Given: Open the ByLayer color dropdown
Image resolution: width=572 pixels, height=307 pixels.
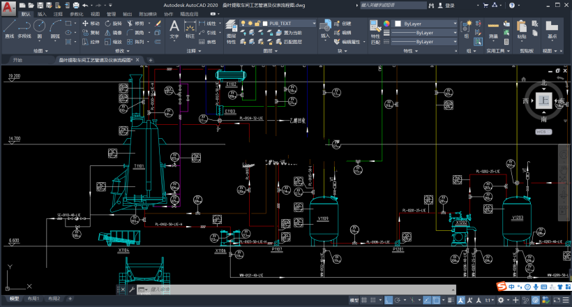Looking at the screenshot, I should click(x=425, y=24).
